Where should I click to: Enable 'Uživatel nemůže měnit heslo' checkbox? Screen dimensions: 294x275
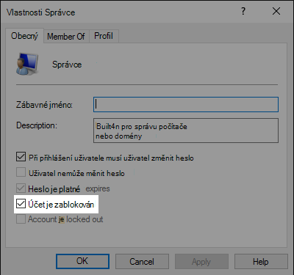tap(21, 172)
